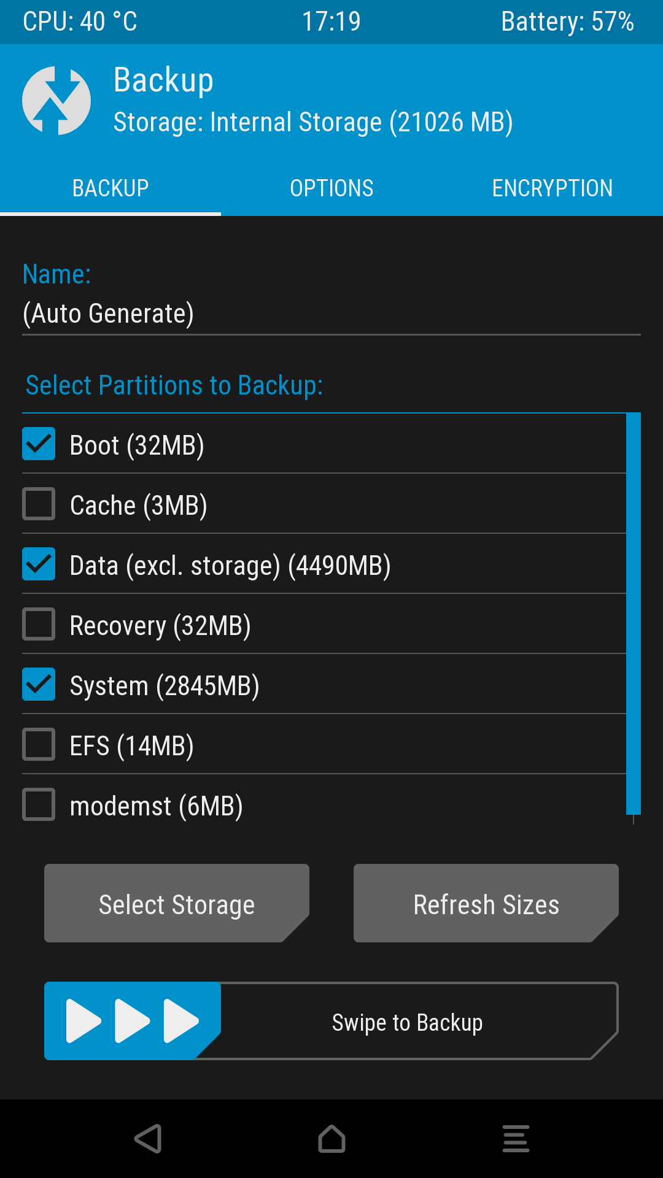Image resolution: width=663 pixels, height=1178 pixels.
Task: Check the Recovery partition checkbox
Action: click(x=39, y=625)
